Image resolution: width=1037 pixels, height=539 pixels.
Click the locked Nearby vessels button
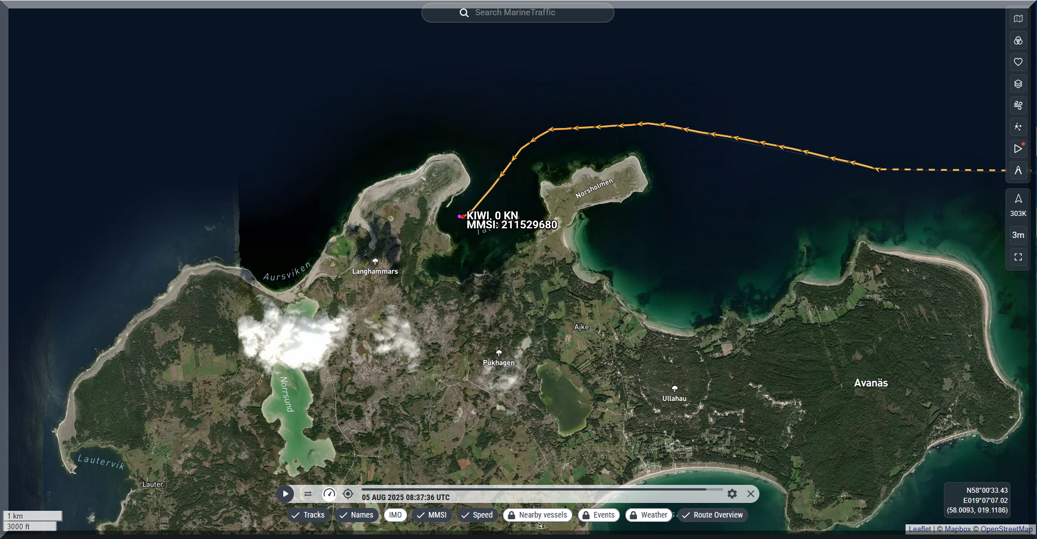[537, 515]
